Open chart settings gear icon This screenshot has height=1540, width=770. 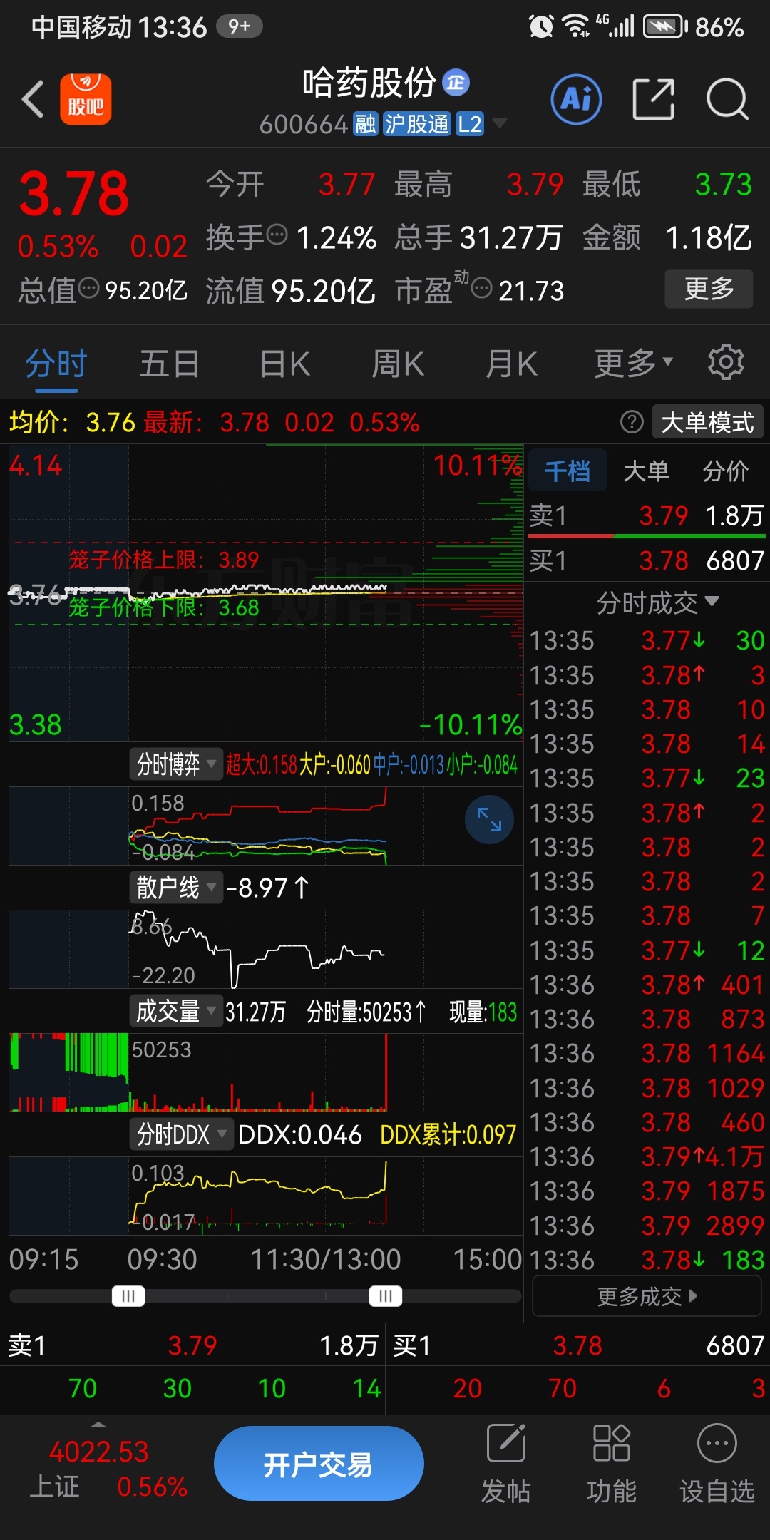[x=726, y=362]
